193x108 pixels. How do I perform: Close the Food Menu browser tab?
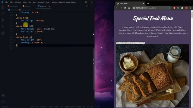tap(143, 4)
